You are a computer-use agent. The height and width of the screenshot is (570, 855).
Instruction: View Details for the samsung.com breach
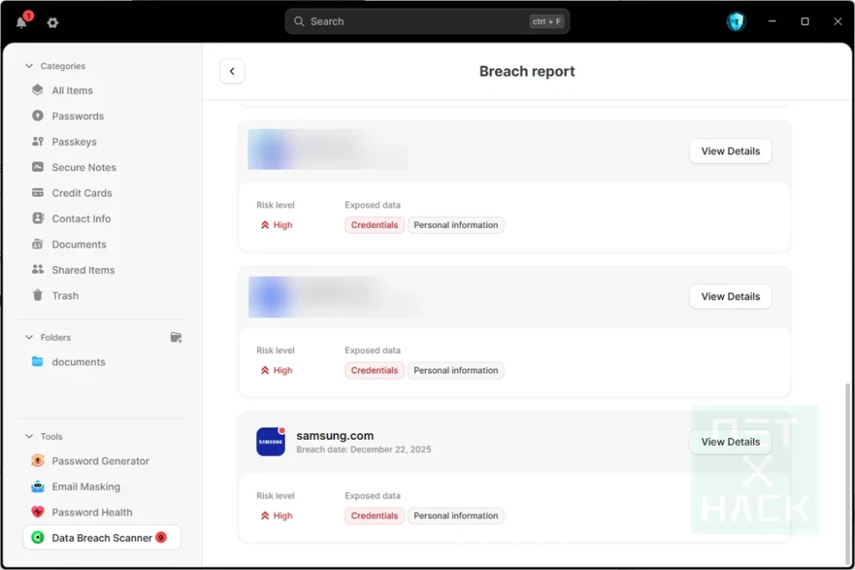730,441
